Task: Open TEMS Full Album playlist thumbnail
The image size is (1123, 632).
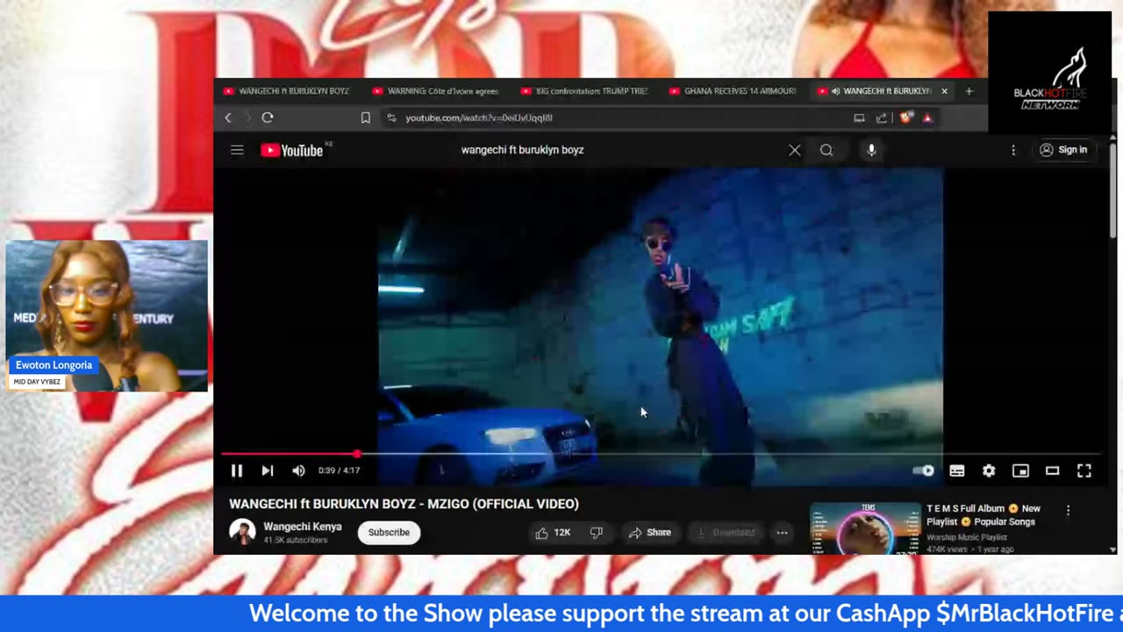Action: tap(865, 528)
